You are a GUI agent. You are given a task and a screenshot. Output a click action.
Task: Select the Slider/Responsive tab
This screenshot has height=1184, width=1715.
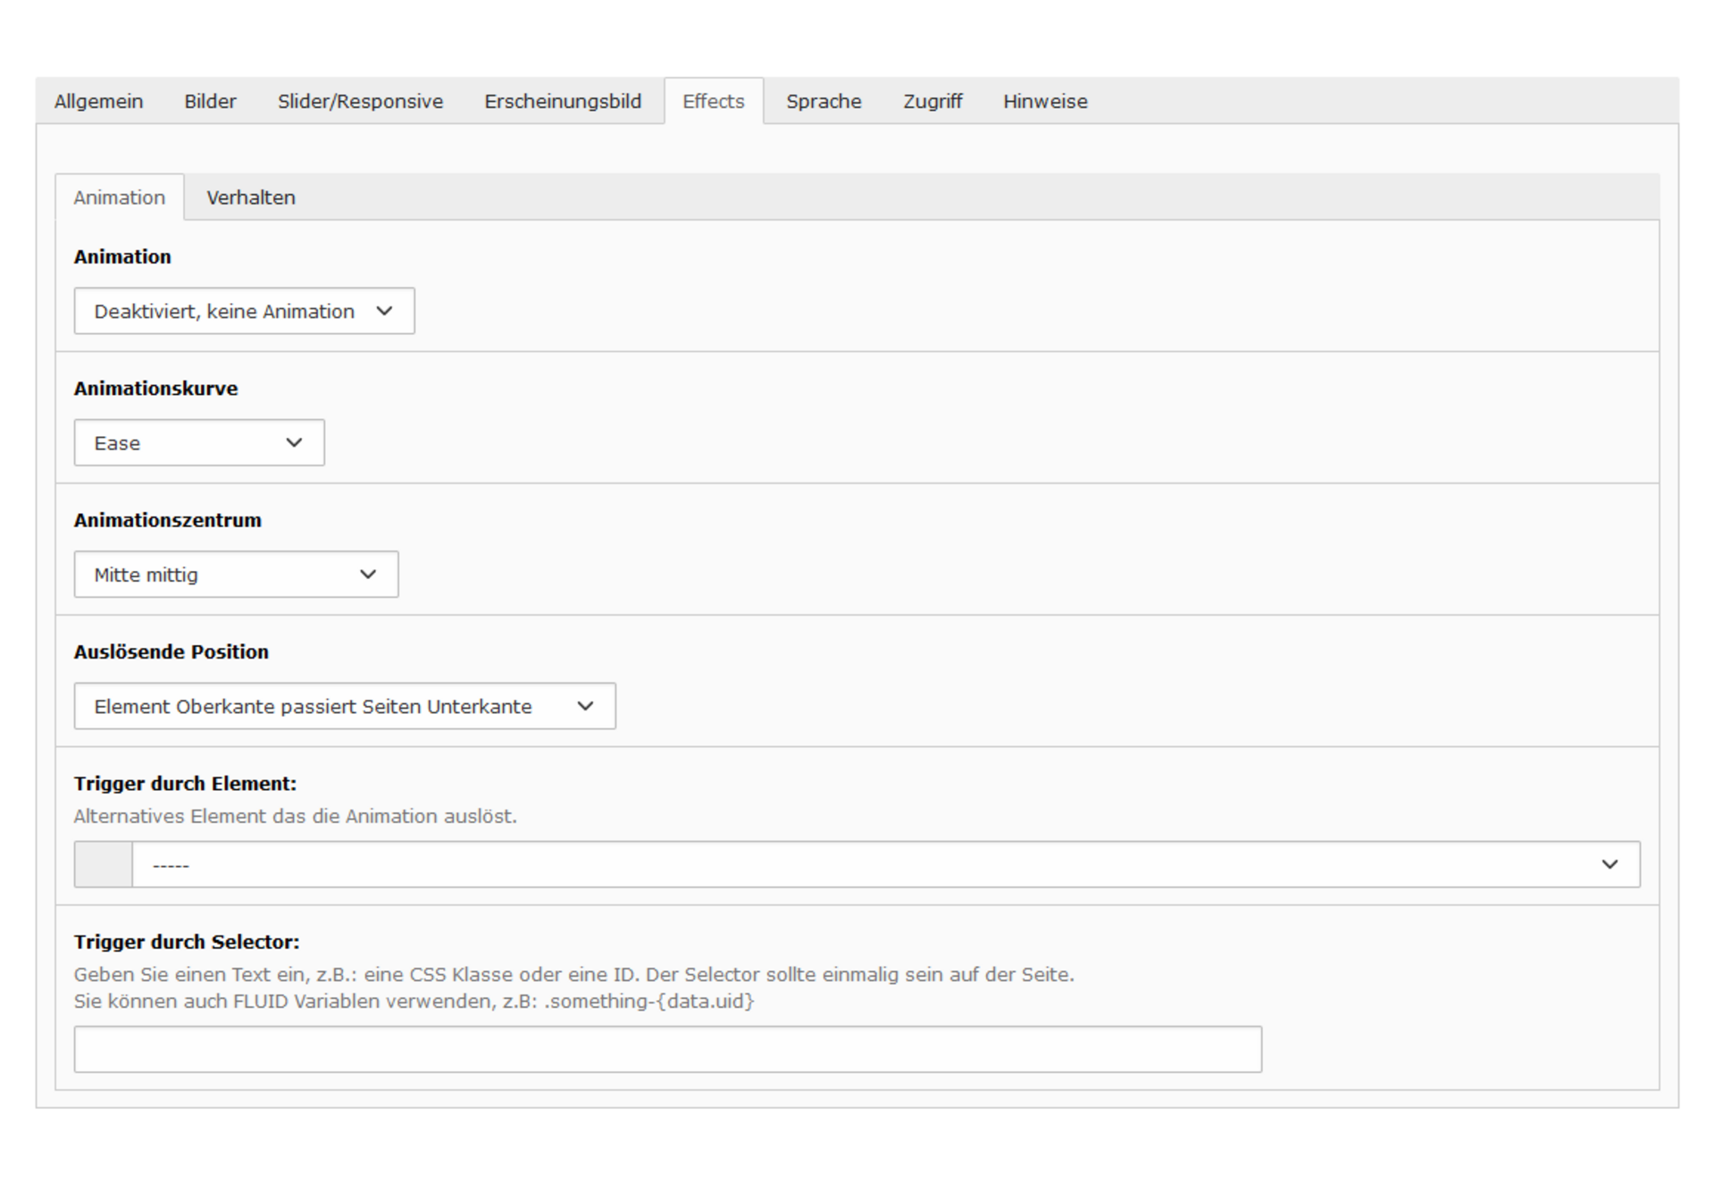(360, 101)
